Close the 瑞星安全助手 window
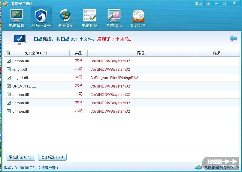Image resolution: width=242 pixels, height=172 pixels. [x=234, y=3]
